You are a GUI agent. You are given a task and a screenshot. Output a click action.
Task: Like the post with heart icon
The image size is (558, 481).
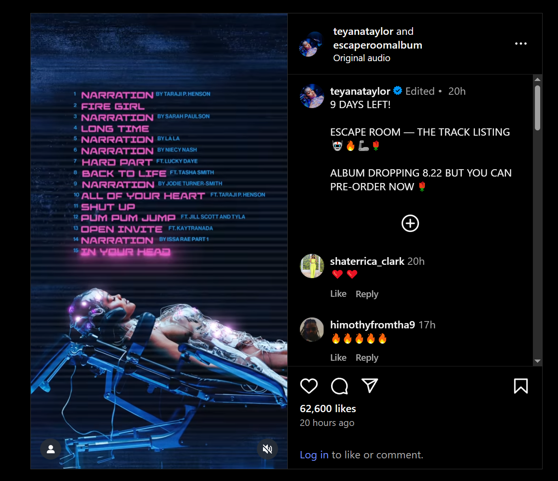pos(309,386)
